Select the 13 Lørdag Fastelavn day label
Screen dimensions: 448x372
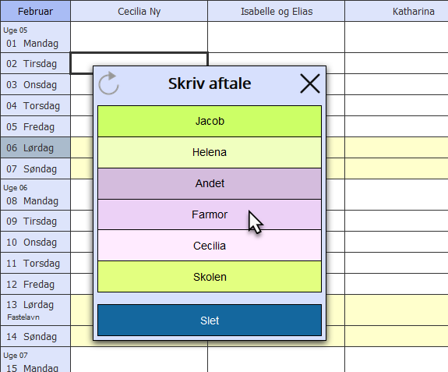pyautogui.click(x=35, y=310)
